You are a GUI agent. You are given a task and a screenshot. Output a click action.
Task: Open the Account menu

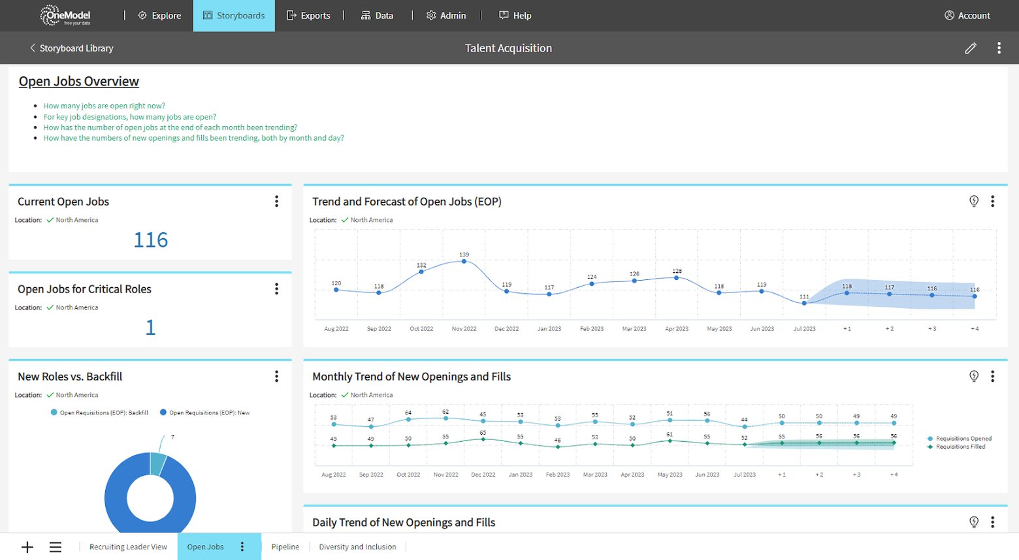967,15
